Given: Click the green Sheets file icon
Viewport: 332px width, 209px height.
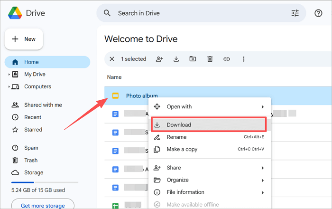Looking at the screenshot, I should (115, 206).
